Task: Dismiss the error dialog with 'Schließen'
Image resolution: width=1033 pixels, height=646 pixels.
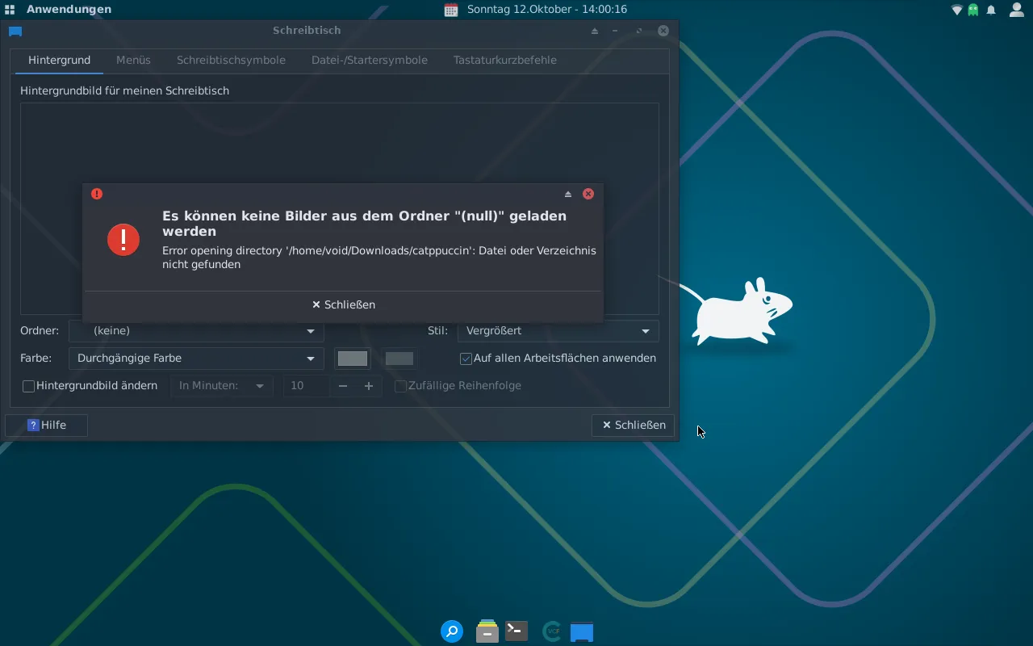Action: [344, 304]
